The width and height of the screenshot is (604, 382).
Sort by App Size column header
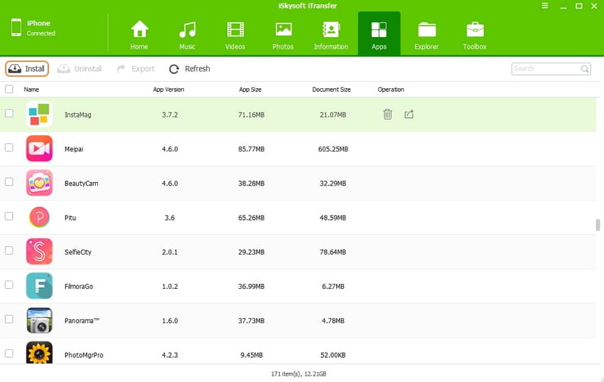point(250,90)
